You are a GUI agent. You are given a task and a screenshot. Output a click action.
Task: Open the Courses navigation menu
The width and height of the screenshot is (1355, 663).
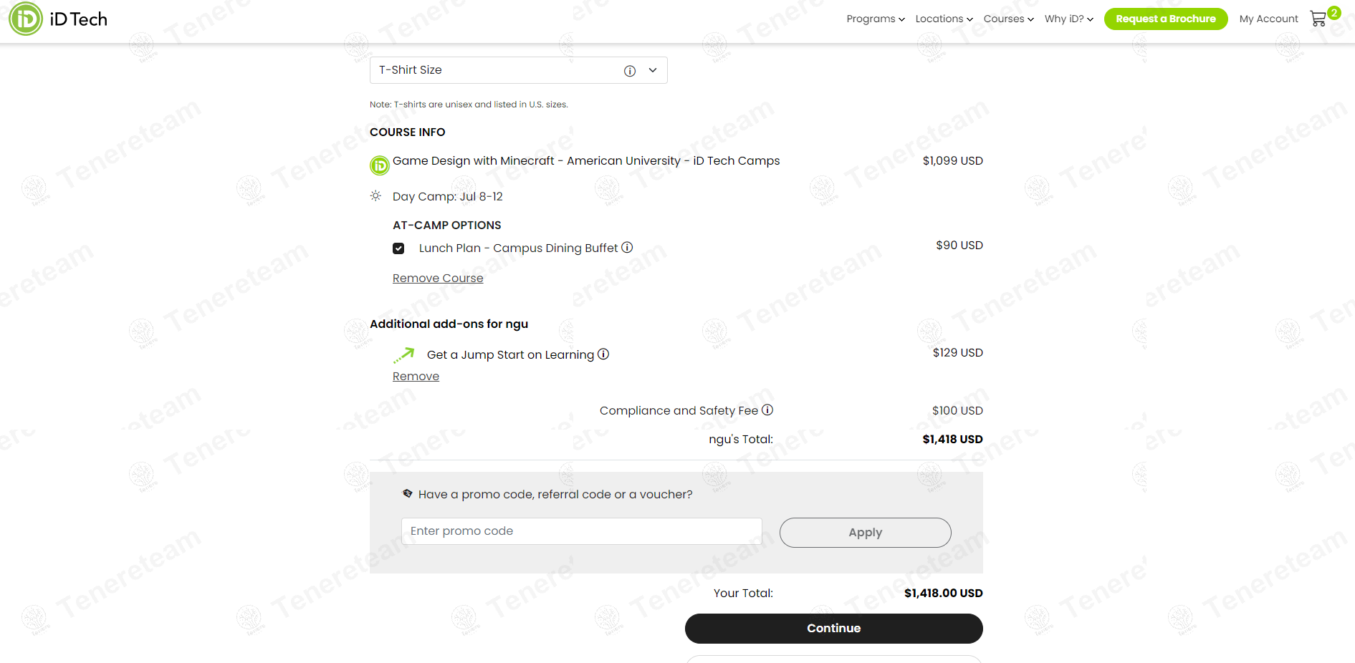pyautogui.click(x=1008, y=19)
